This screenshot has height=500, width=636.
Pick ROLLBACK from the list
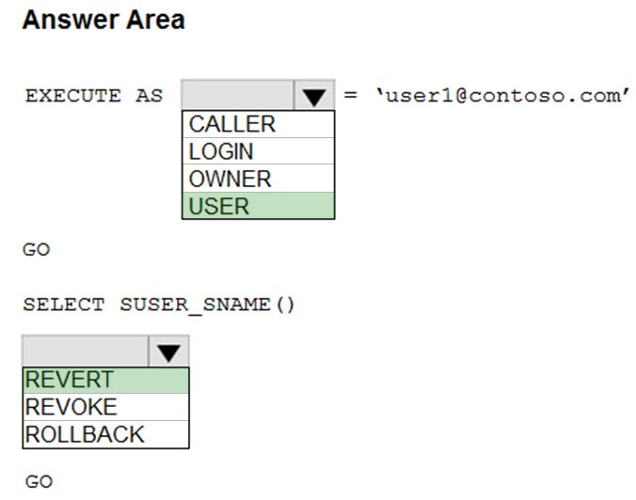106,434
